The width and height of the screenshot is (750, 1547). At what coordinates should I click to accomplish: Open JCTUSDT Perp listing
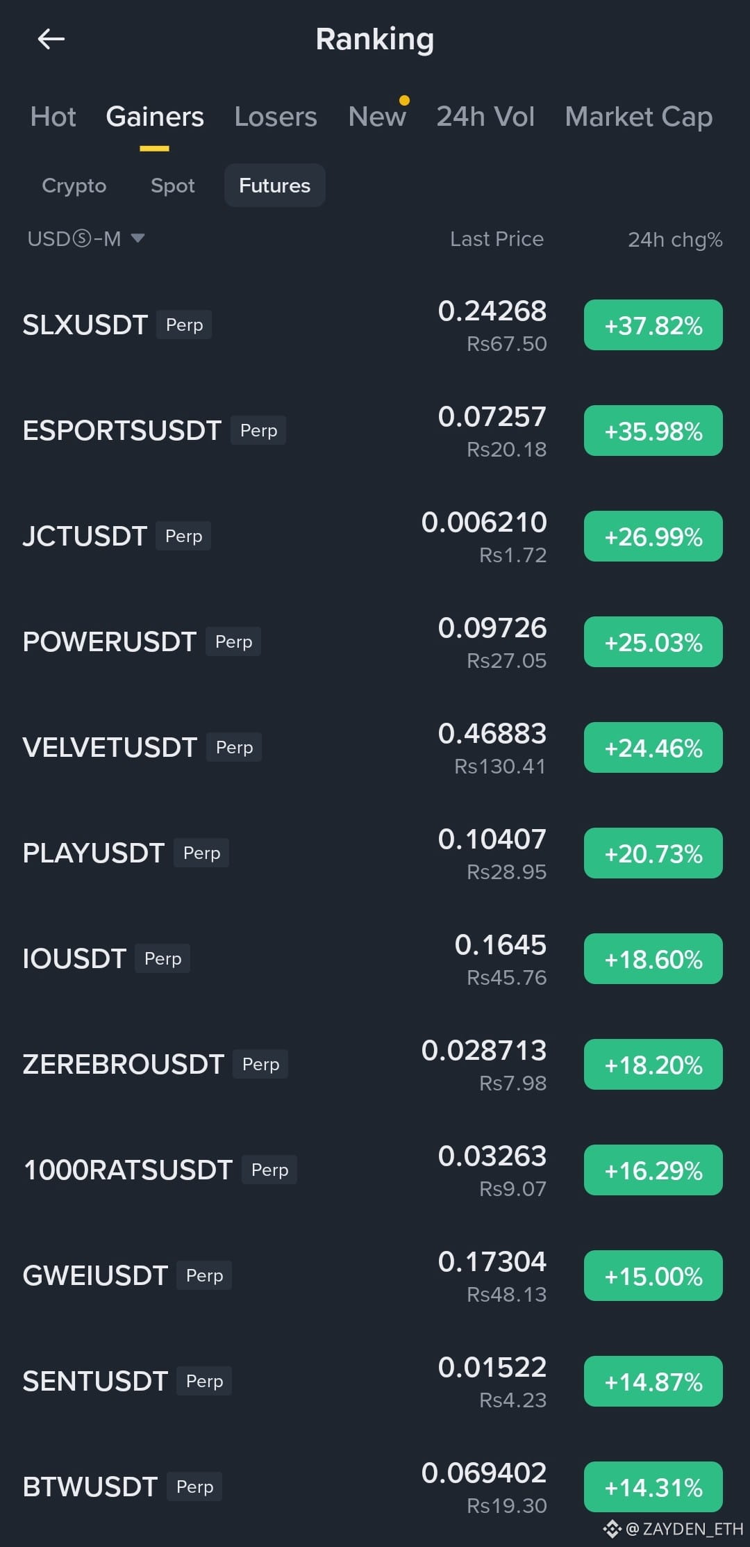(x=375, y=537)
